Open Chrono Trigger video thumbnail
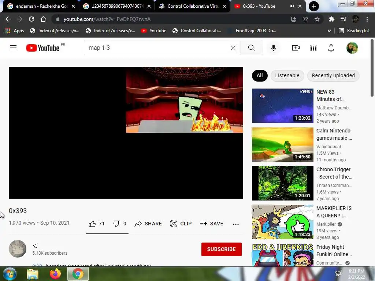The width and height of the screenshot is (375, 281). (282, 183)
